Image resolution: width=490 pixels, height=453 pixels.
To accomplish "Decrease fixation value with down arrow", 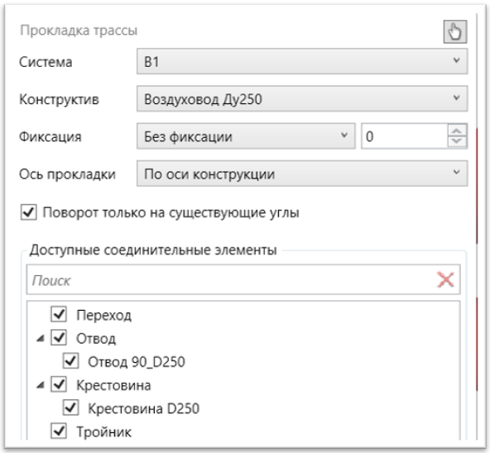I will [457, 141].
